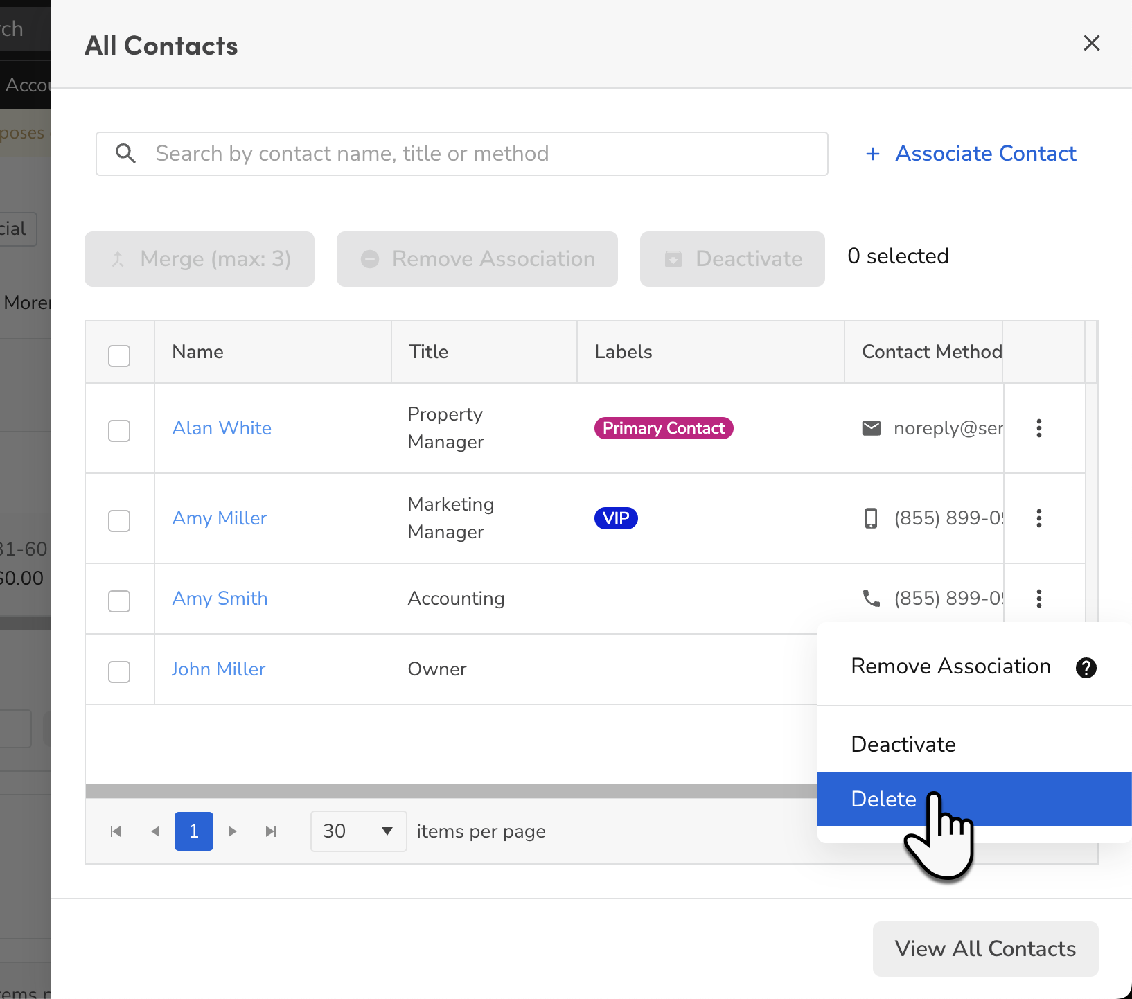Viewport: 1132px width, 999px height.
Task: Click the mobile phone icon in Amy Miller's row
Action: pos(872,518)
